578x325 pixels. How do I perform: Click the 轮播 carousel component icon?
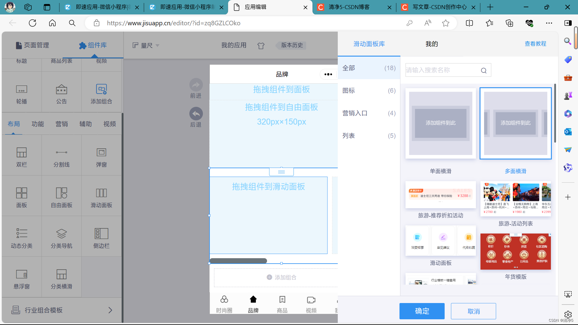point(21,89)
